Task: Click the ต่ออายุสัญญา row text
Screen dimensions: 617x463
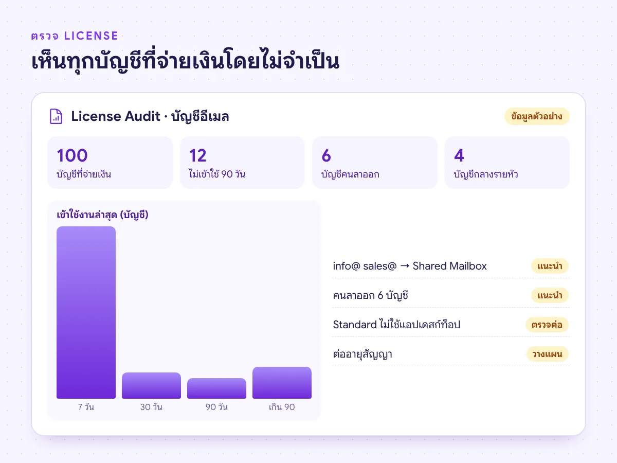Action: pos(362,354)
